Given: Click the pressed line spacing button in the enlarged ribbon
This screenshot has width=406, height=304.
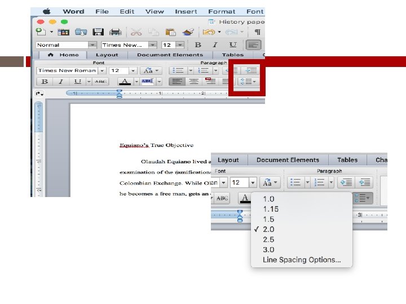Looking at the screenshot, I should coord(363,198).
